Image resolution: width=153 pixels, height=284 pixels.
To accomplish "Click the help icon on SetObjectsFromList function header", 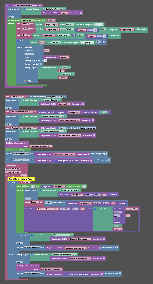I will (x=10, y=5).
